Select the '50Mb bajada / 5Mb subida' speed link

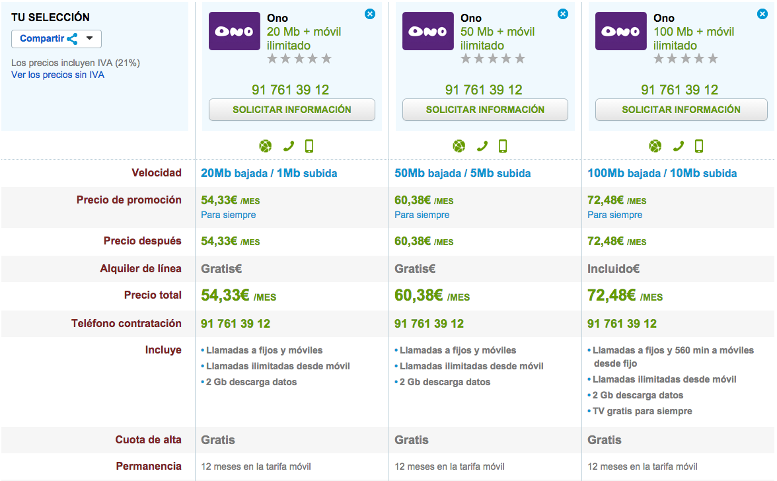tap(462, 173)
